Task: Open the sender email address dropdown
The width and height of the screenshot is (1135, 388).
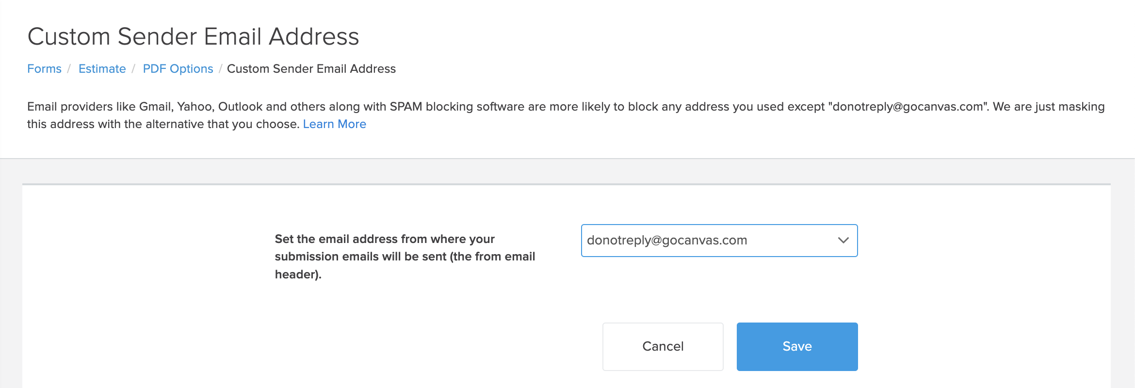Action: click(x=719, y=241)
